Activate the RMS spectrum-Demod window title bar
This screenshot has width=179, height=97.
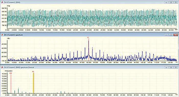click(89, 67)
